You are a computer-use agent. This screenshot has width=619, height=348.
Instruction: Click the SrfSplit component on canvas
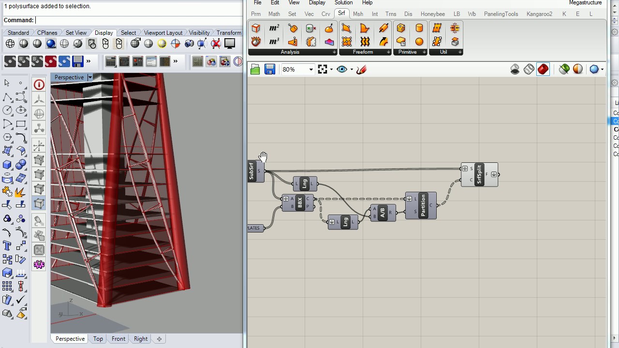click(479, 174)
